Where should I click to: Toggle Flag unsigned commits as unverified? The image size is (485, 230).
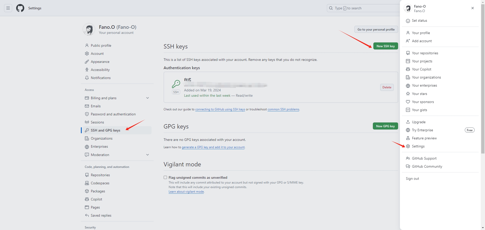(165, 177)
